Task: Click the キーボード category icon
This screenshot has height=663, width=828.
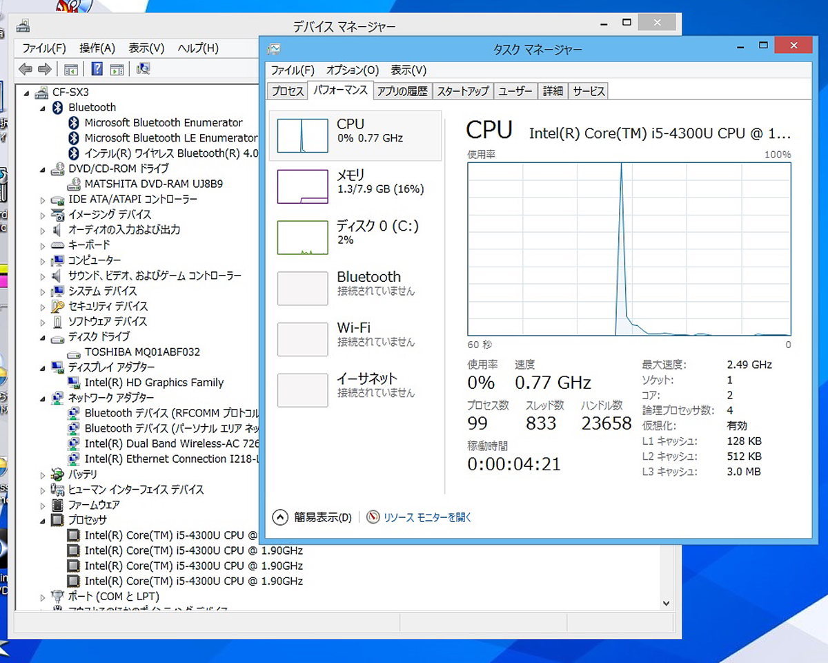Action: click(58, 245)
